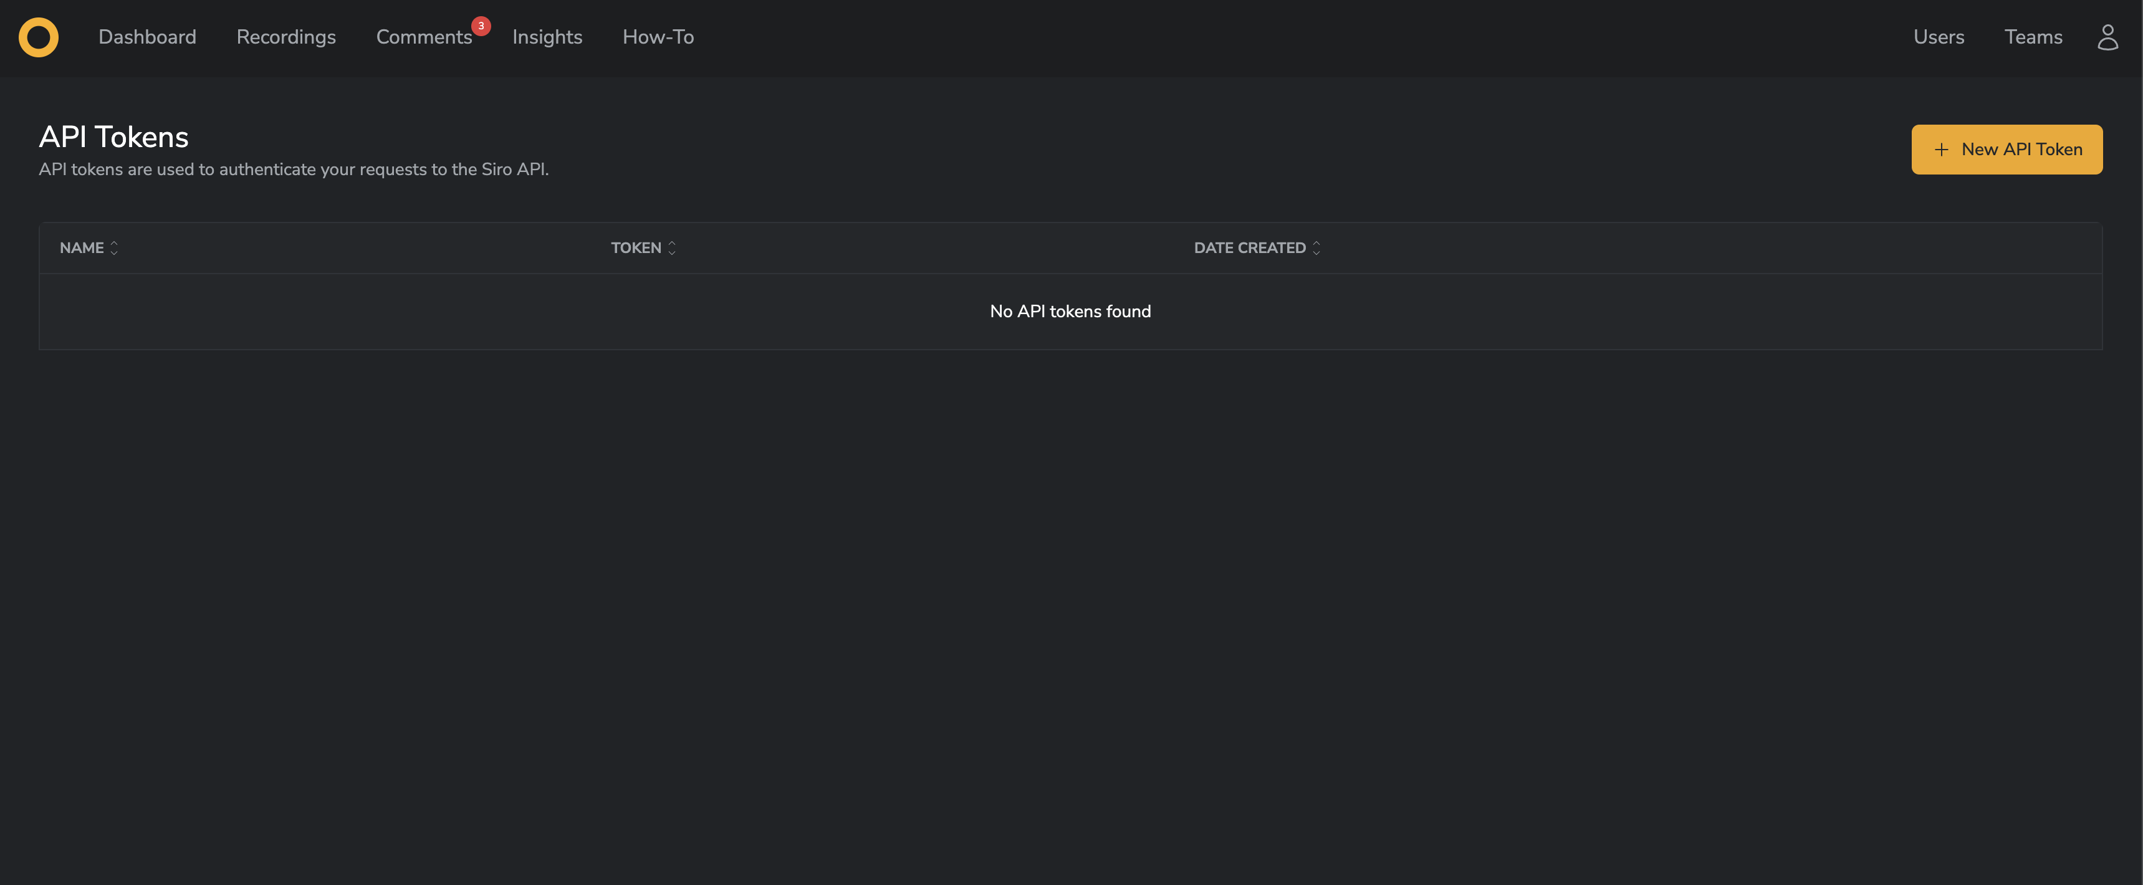2143x885 pixels.
Task: Open the Recordings section
Action: click(x=286, y=37)
